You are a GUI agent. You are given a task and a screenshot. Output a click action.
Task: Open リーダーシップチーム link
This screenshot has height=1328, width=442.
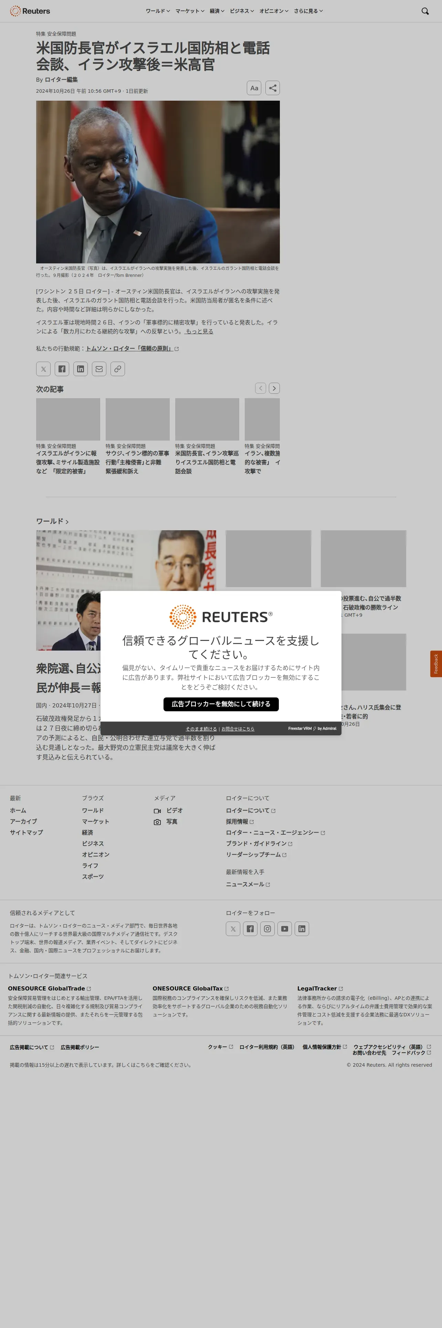(256, 855)
